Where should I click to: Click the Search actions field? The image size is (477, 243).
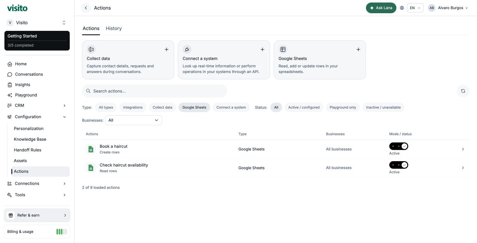coord(155,91)
